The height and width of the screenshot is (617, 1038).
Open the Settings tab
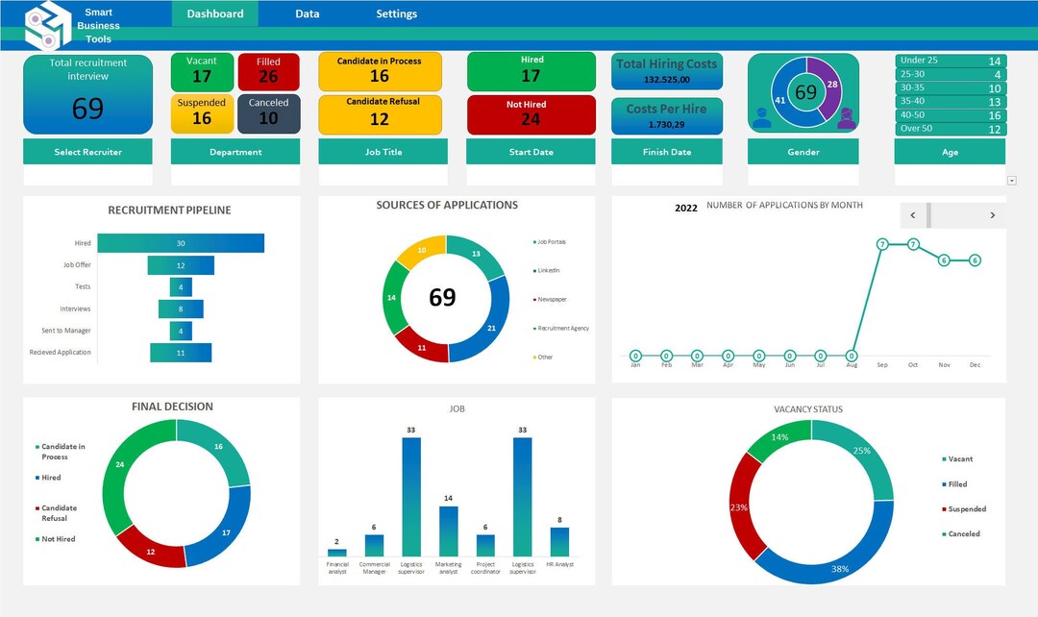396,13
